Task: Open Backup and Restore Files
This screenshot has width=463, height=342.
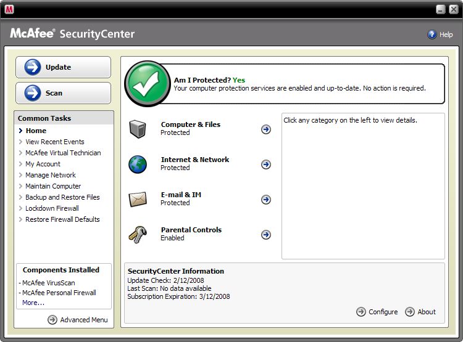Action: 62,197
